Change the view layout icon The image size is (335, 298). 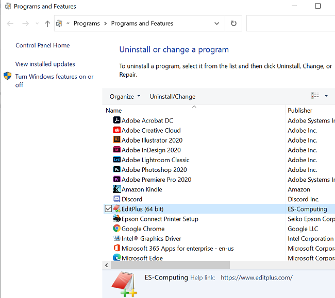coord(315,96)
